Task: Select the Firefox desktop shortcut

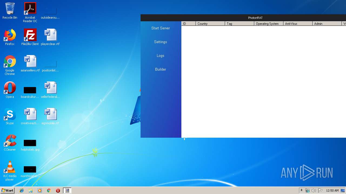Action: [x=10, y=37]
